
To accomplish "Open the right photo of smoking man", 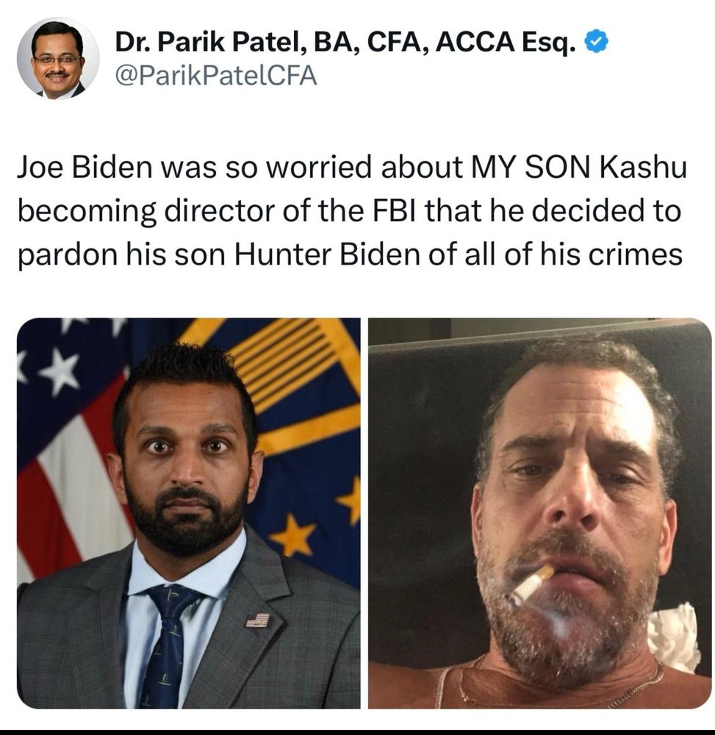I will click(x=540, y=513).
